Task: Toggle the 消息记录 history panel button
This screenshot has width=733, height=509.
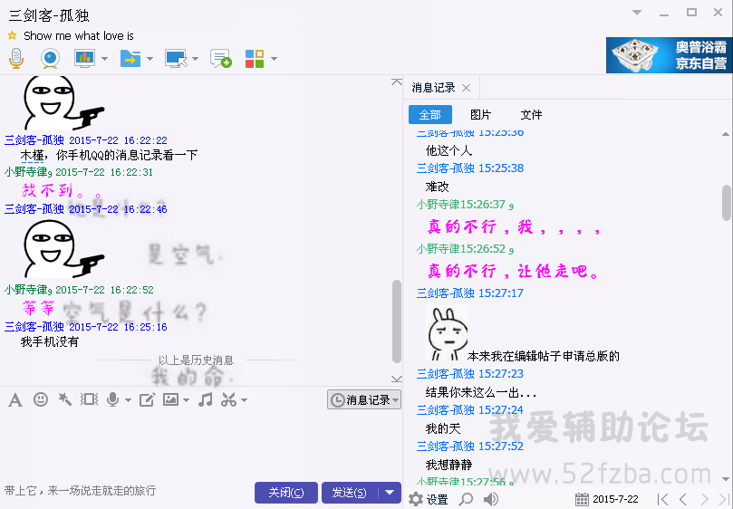Action: (363, 399)
